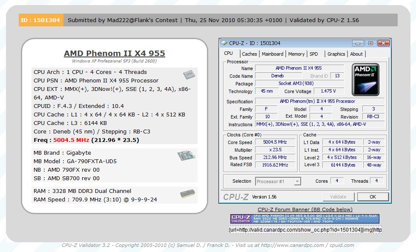Screen dimensions: 416x252
Task: Click the Level 3 size 6144 KBytes
Action: pos(342,165)
